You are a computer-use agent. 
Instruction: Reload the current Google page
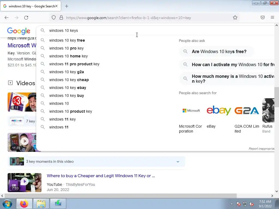(x=26, y=18)
